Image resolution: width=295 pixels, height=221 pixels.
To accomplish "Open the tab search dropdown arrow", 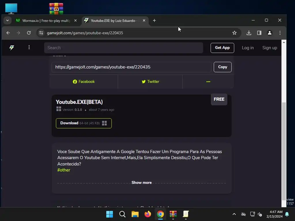I will [x=7, y=20].
